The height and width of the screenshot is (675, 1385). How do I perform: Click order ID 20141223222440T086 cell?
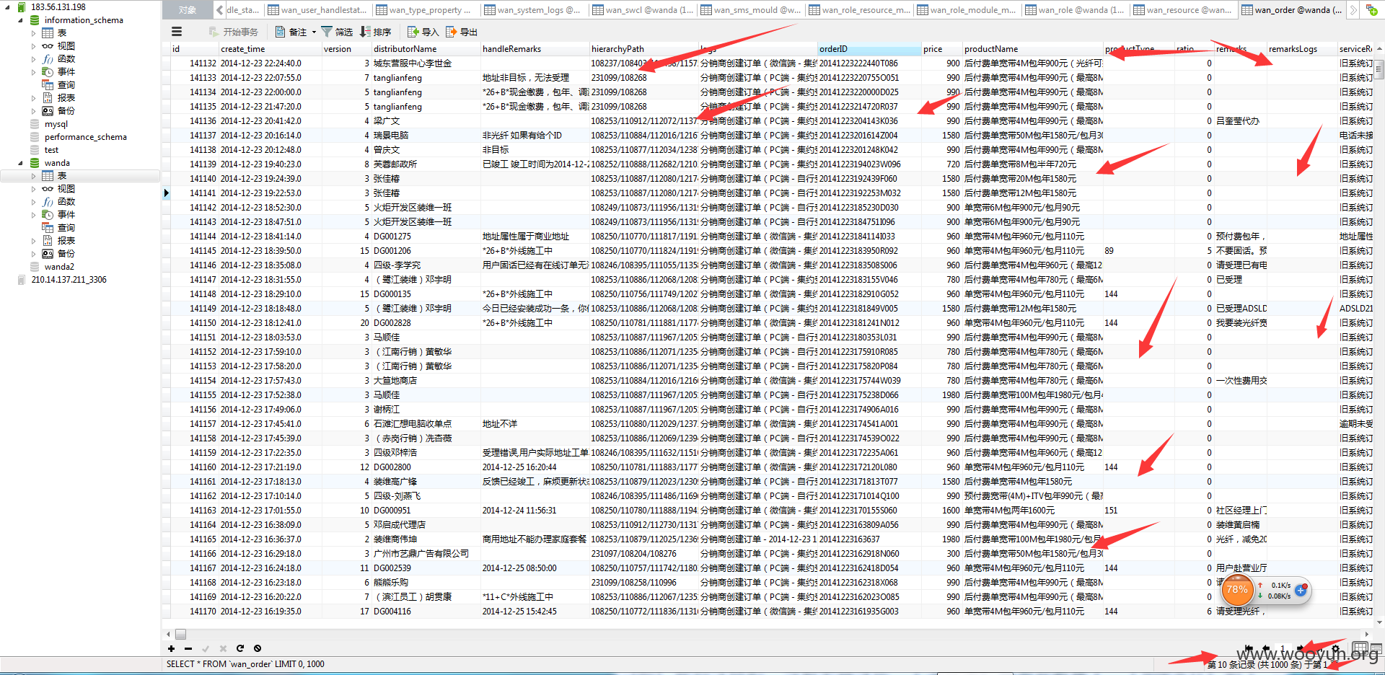click(x=869, y=63)
